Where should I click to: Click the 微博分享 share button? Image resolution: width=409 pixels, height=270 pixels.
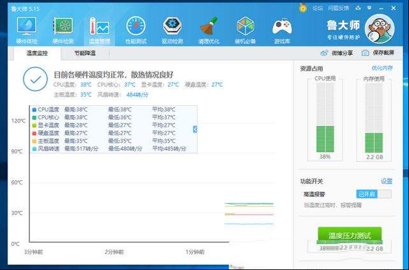tap(337, 53)
